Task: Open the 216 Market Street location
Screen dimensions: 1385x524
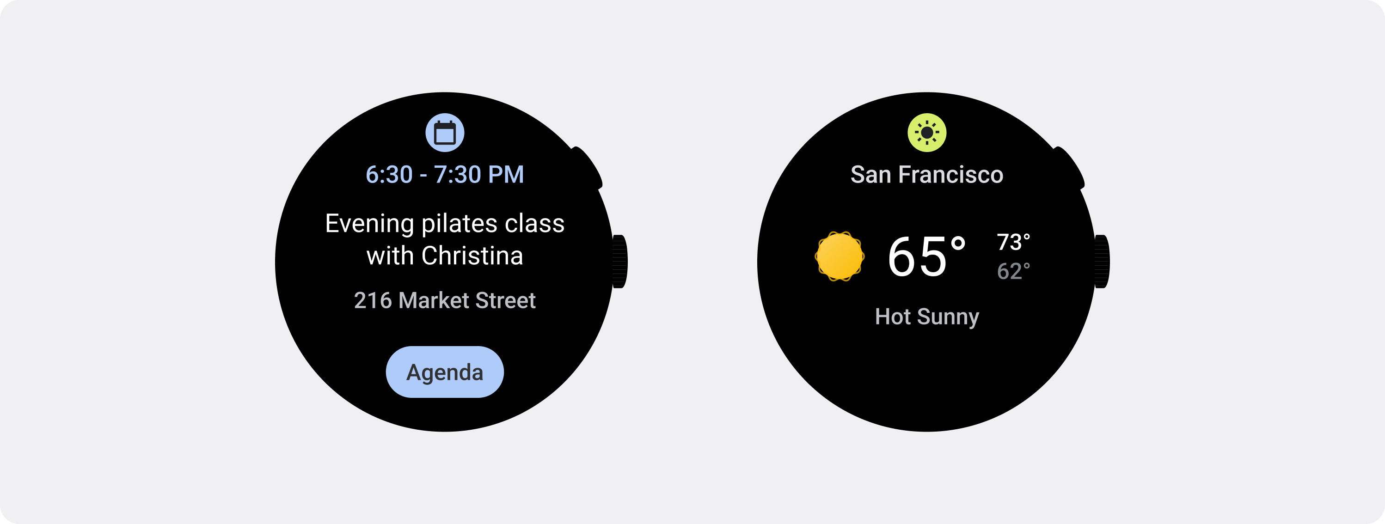Action: pyautogui.click(x=445, y=300)
